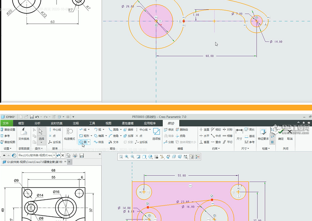
Task: Click the 拐角 (Corner) trim tool
Action: pyautogui.click(x=181, y=136)
